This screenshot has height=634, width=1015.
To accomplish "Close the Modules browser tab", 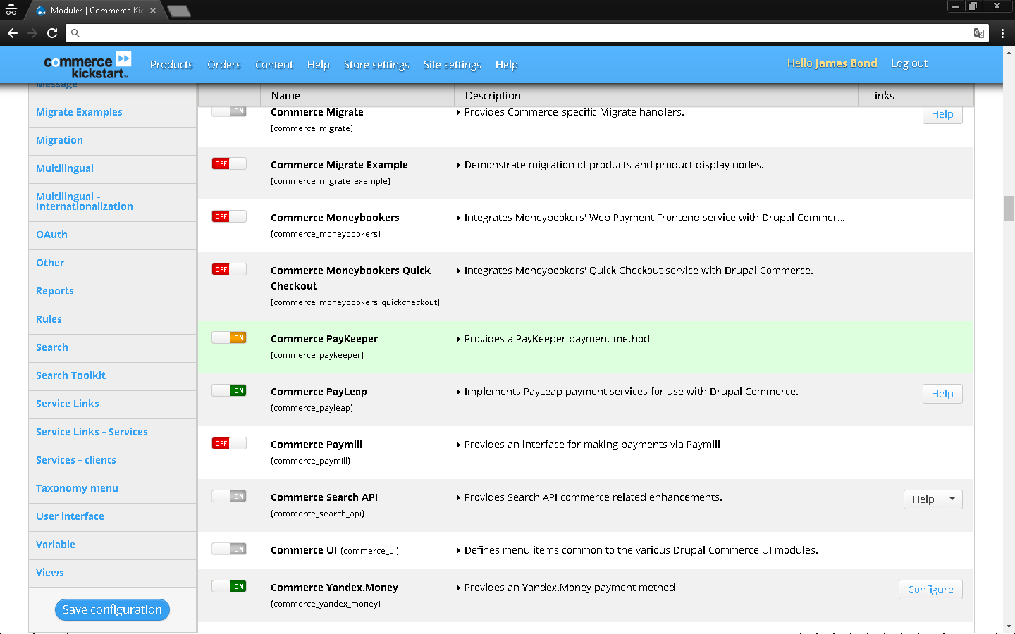I will pos(153,11).
